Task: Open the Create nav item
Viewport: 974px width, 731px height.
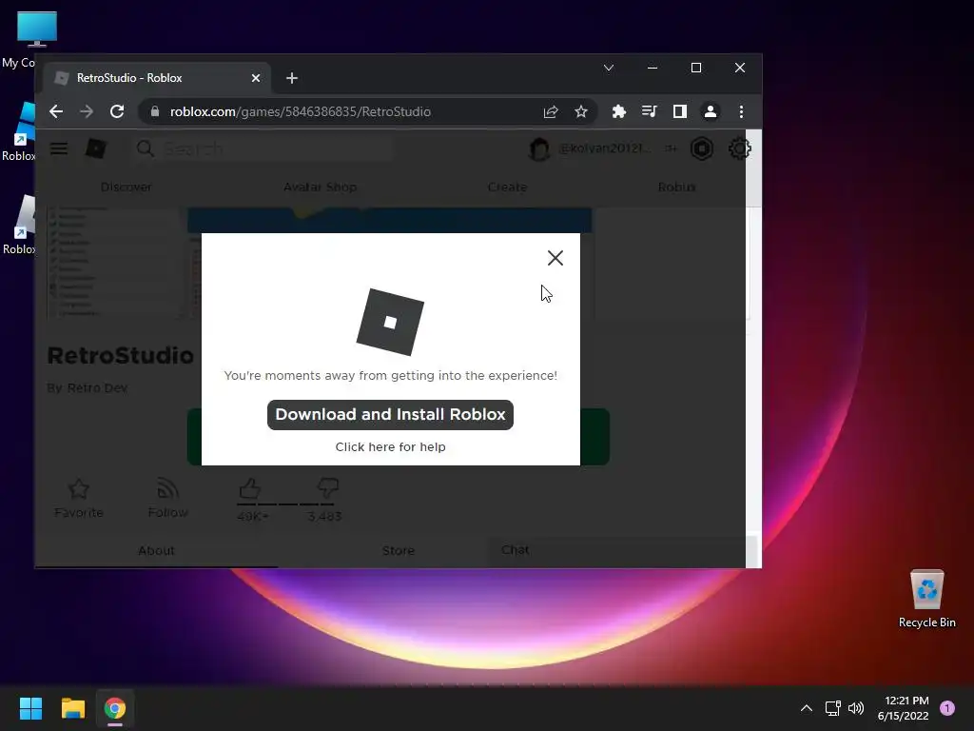Action: [507, 188]
